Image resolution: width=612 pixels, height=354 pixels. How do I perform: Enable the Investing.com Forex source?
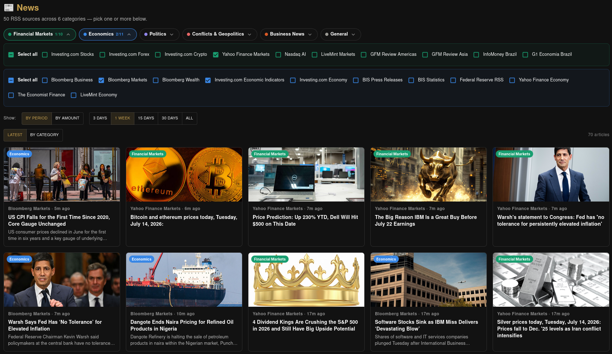click(x=102, y=54)
